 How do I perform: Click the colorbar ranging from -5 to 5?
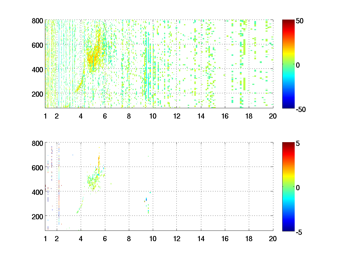click(289, 186)
